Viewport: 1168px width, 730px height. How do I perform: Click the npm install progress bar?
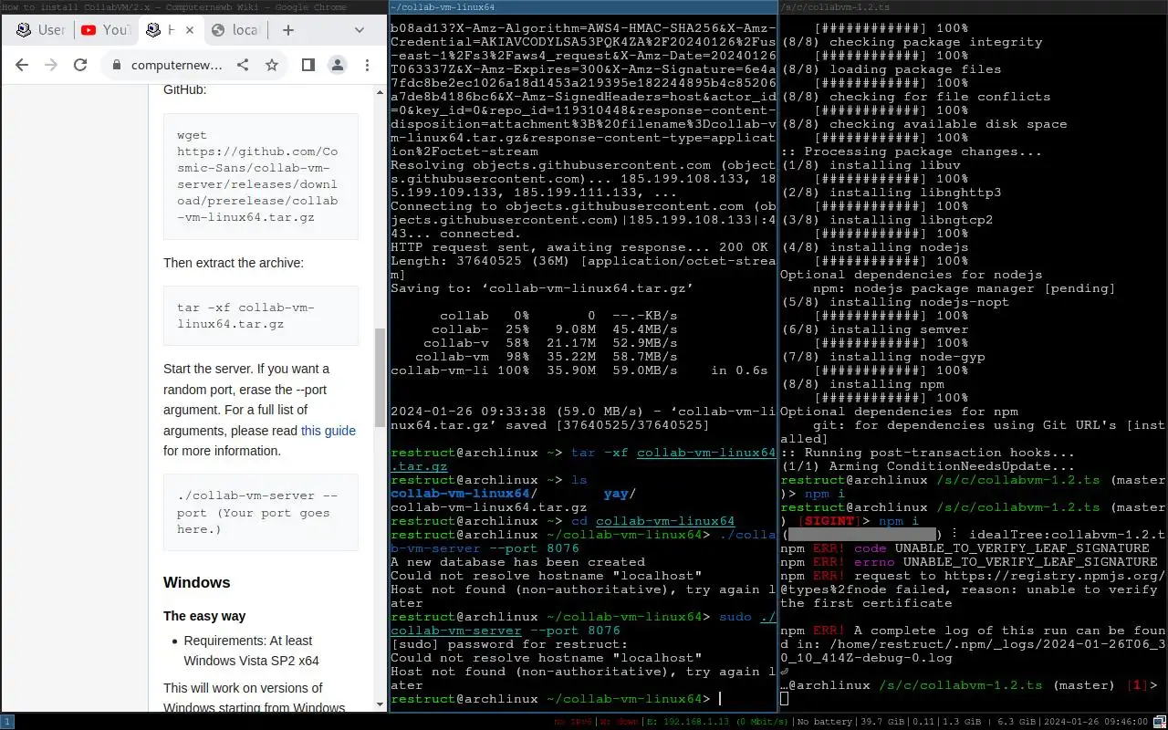pyautogui.click(x=862, y=535)
